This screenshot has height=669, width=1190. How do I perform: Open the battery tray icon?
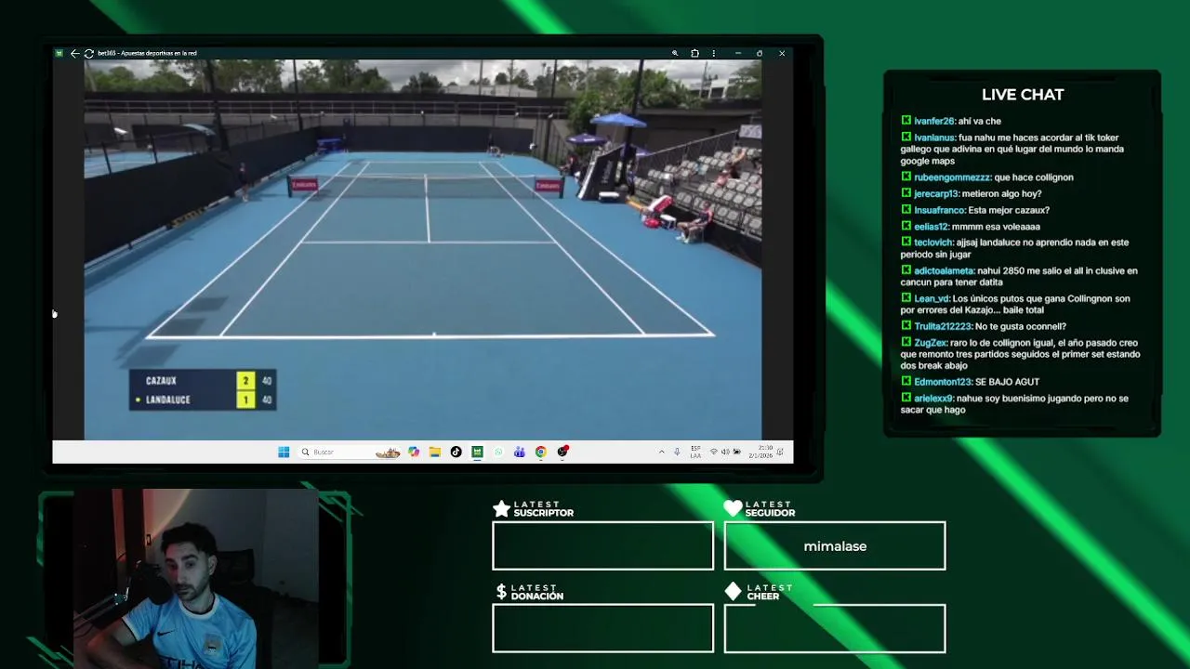tap(737, 452)
